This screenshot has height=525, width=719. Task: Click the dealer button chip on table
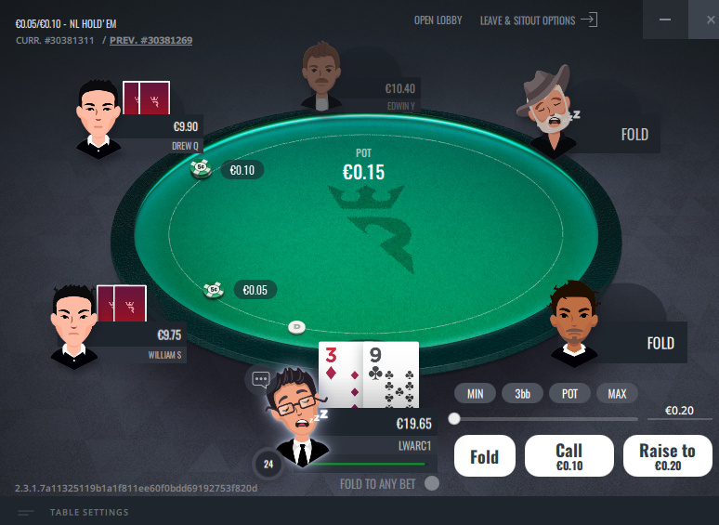click(x=296, y=327)
